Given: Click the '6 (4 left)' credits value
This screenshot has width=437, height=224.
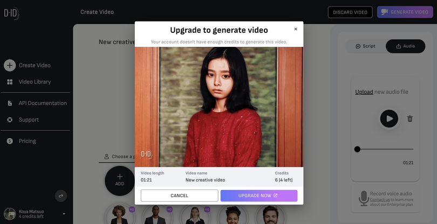Looking at the screenshot, I should [x=284, y=180].
